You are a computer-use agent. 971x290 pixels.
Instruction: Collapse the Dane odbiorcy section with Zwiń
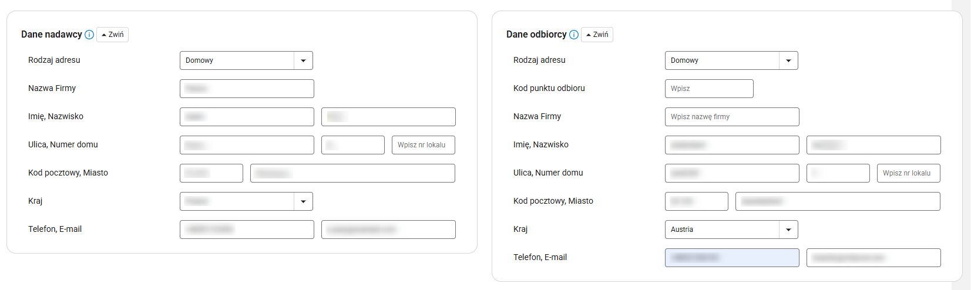[597, 35]
